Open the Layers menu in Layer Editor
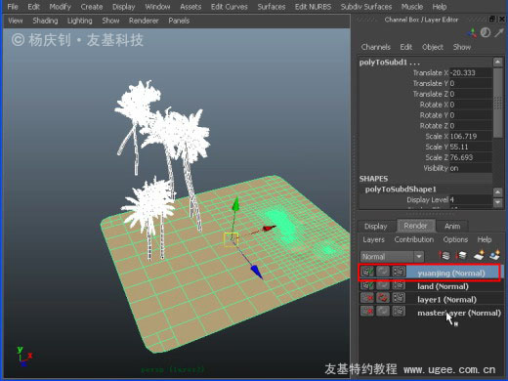The height and width of the screenshot is (381, 508). click(x=373, y=239)
